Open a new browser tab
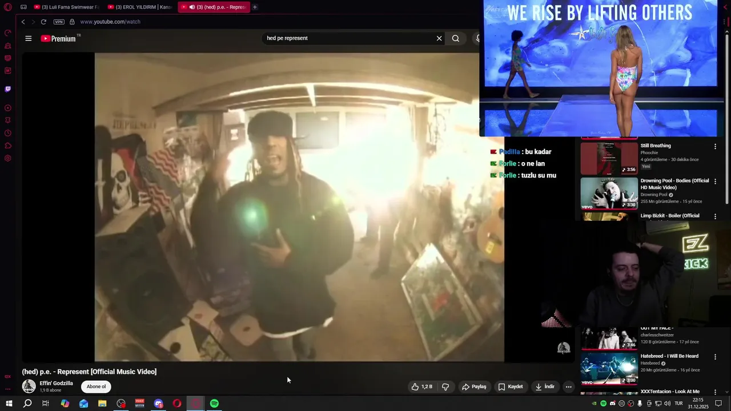This screenshot has width=731, height=411. pyautogui.click(x=255, y=7)
